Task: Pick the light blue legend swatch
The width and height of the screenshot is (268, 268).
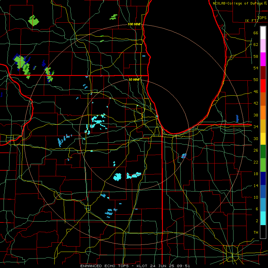Action: 263,205
